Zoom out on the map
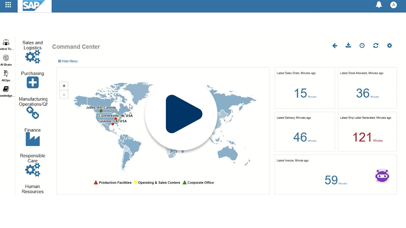Screen dimensions: 406x228 (64, 94)
